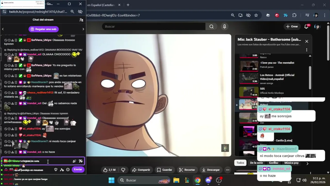Viewport: 330px width, 186px height.
Task: Open YouTube notifications bell
Action: pos(307,27)
